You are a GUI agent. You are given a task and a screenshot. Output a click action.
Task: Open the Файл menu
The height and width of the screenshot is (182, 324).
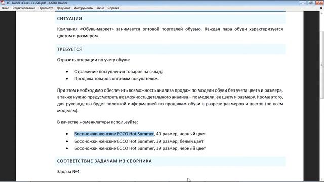point(6,8)
